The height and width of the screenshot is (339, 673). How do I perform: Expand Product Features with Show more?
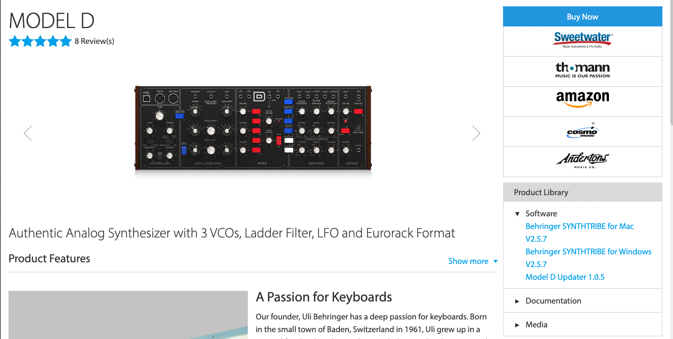(x=472, y=261)
